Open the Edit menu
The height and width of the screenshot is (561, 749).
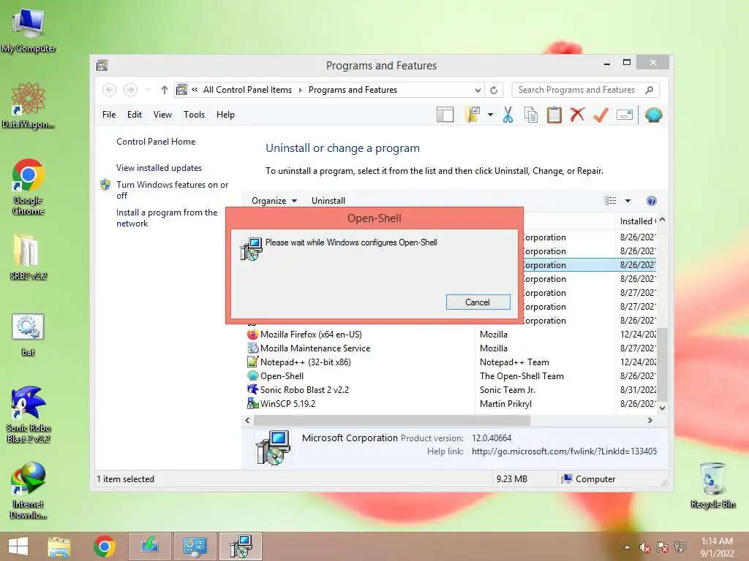[135, 115]
